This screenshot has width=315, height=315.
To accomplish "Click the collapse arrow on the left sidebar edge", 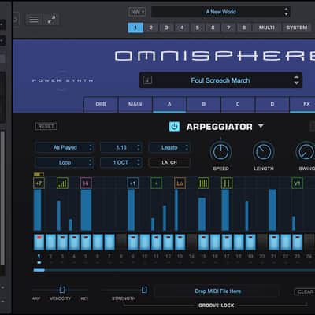I will [15, 19].
